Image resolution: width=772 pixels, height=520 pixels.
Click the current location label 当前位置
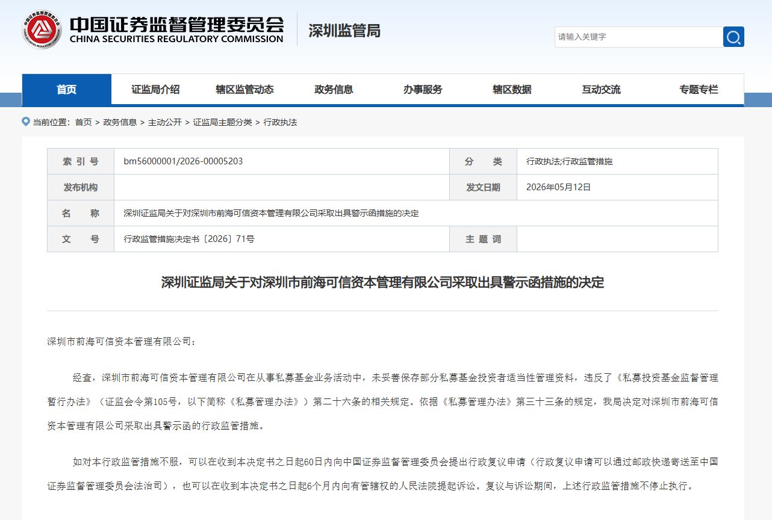coord(51,122)
